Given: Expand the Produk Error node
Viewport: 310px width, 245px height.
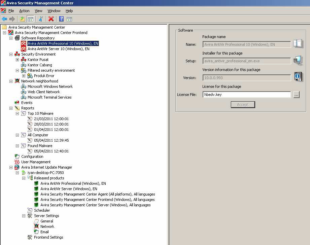Looking at the screenshot, I should pyautogui.click(x=24, y=76).
